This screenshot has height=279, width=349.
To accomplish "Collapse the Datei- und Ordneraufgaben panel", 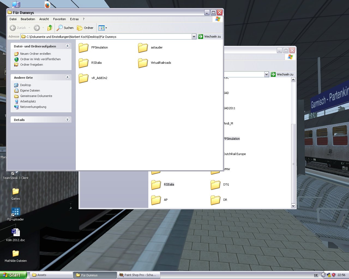I will click(67, 46).
